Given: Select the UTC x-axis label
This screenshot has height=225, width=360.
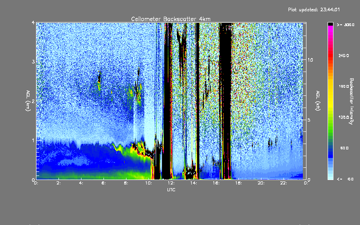Looking at the screenshot, I should click(171, 189).
